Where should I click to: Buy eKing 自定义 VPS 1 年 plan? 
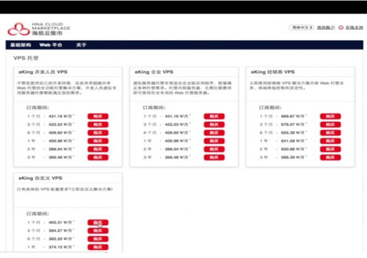[98, 247]
